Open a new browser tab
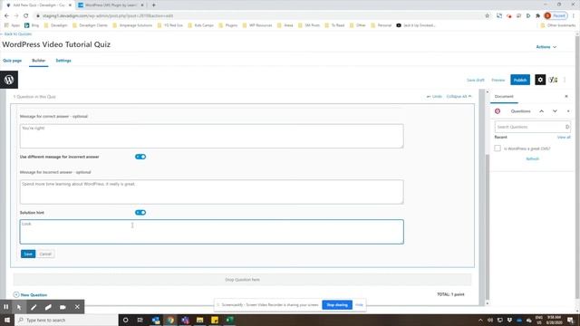Screen dimensions: 580x326 [x=154, y=5]
